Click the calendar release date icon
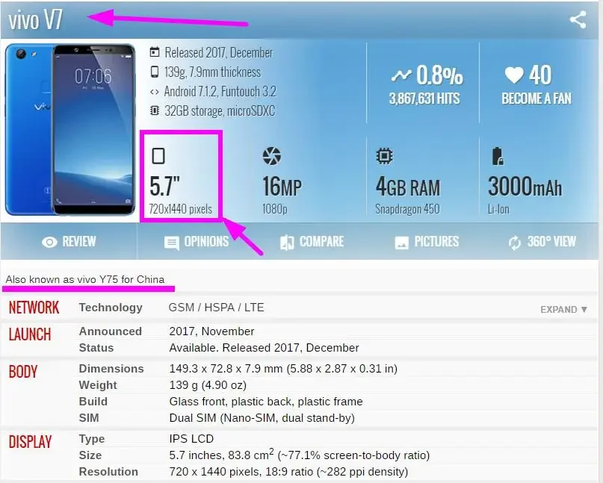The image size is (603, 483). [155, 52]
